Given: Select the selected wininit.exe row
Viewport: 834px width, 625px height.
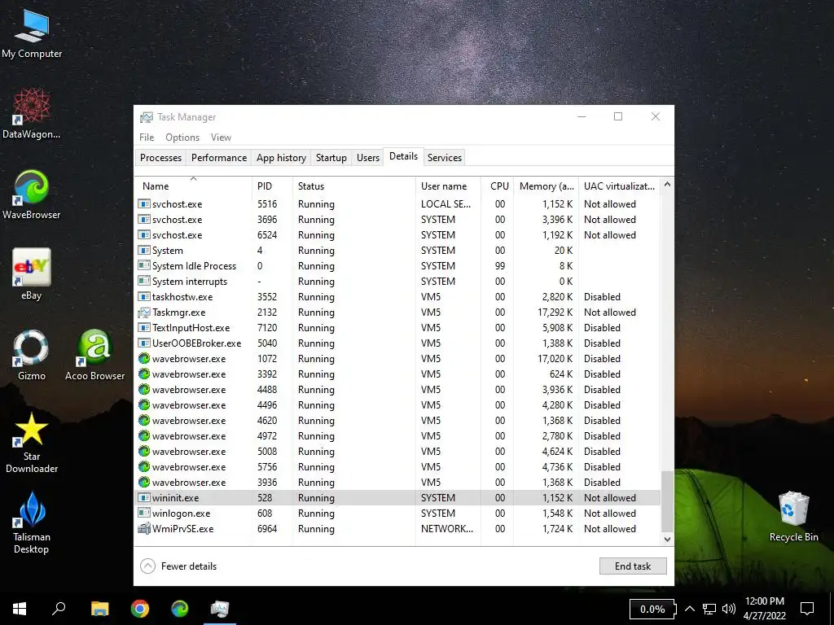Looking at the screenshot, I should (x=397, y=498).
